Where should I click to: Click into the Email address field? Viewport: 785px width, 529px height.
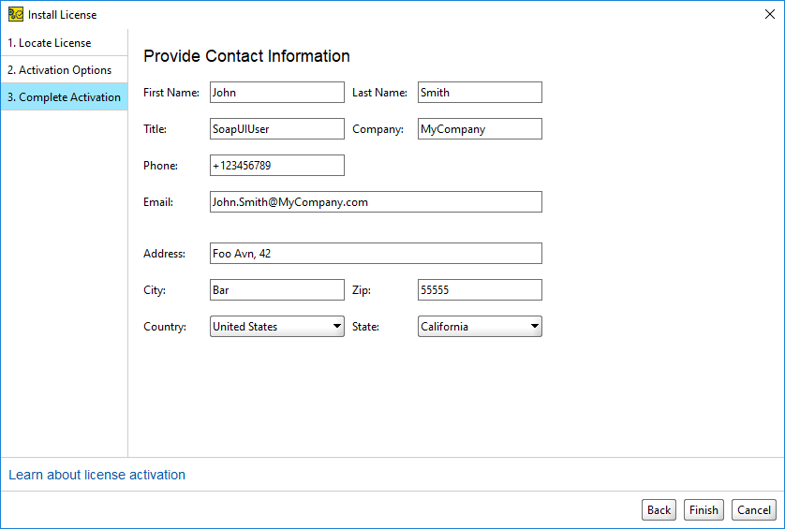376,201
